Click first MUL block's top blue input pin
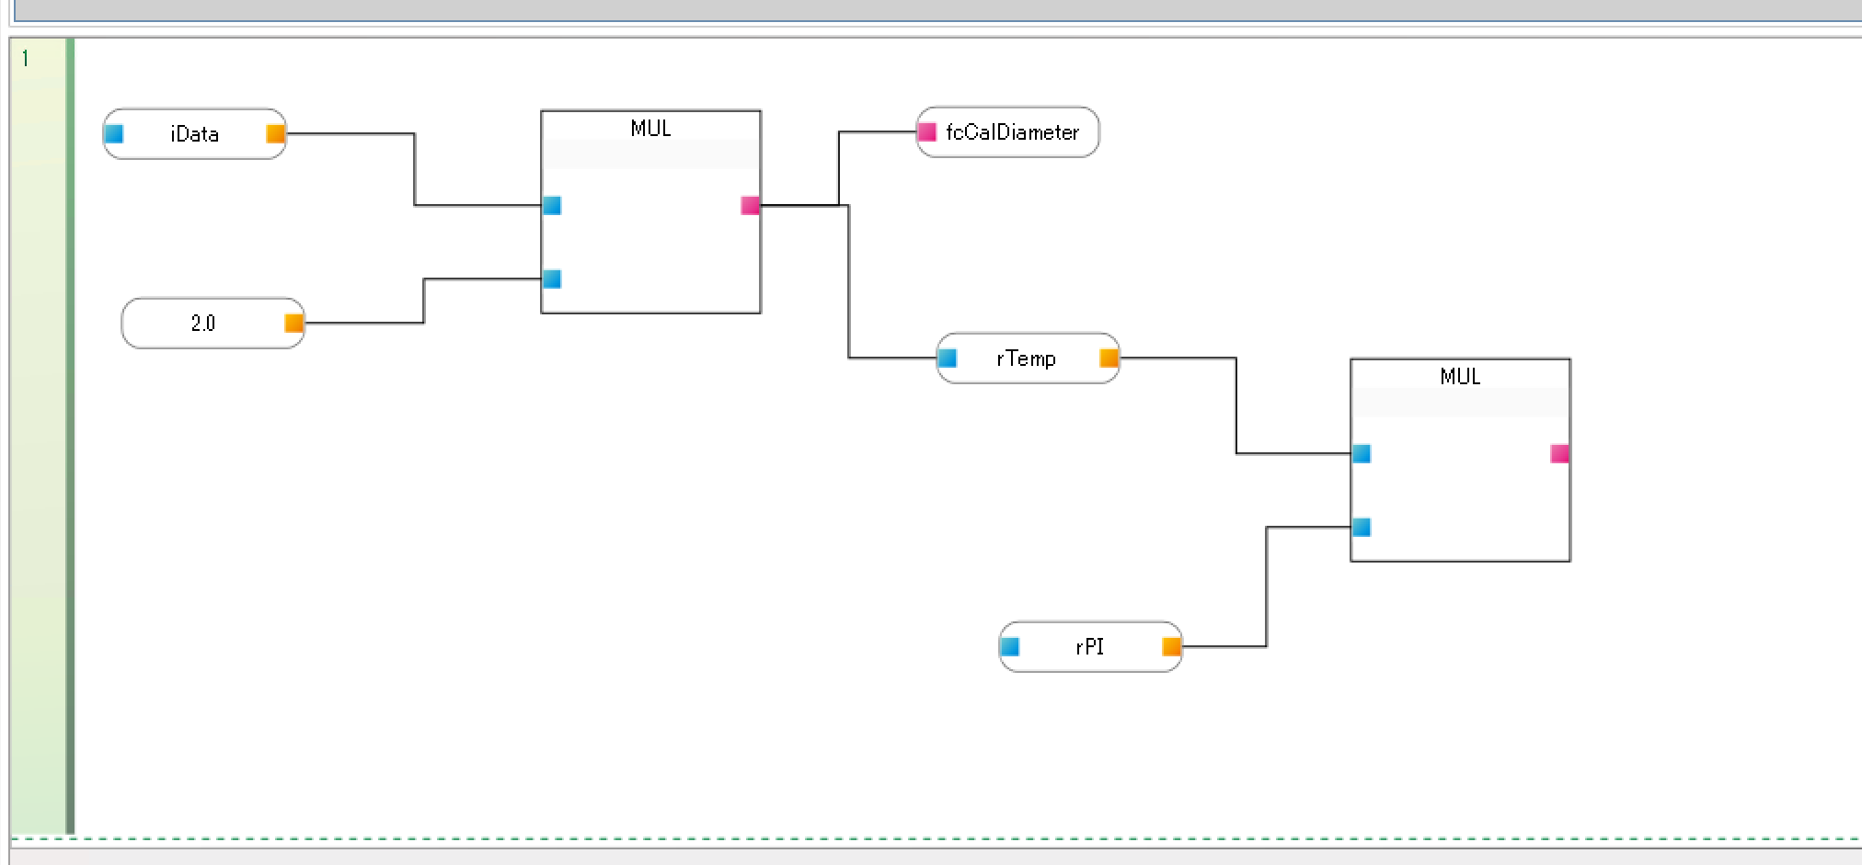Image resolution: width=1862 pixels, height=865 pixels. click(x=552, y=205)
